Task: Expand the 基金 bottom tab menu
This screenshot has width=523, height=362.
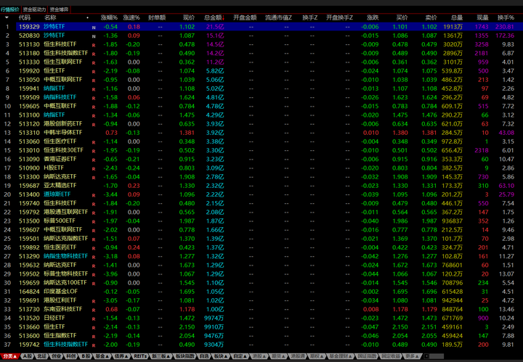Action: pyautogui.click(x=102, y=356)
